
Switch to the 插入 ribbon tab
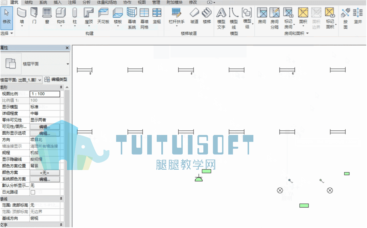coord(57,2)
